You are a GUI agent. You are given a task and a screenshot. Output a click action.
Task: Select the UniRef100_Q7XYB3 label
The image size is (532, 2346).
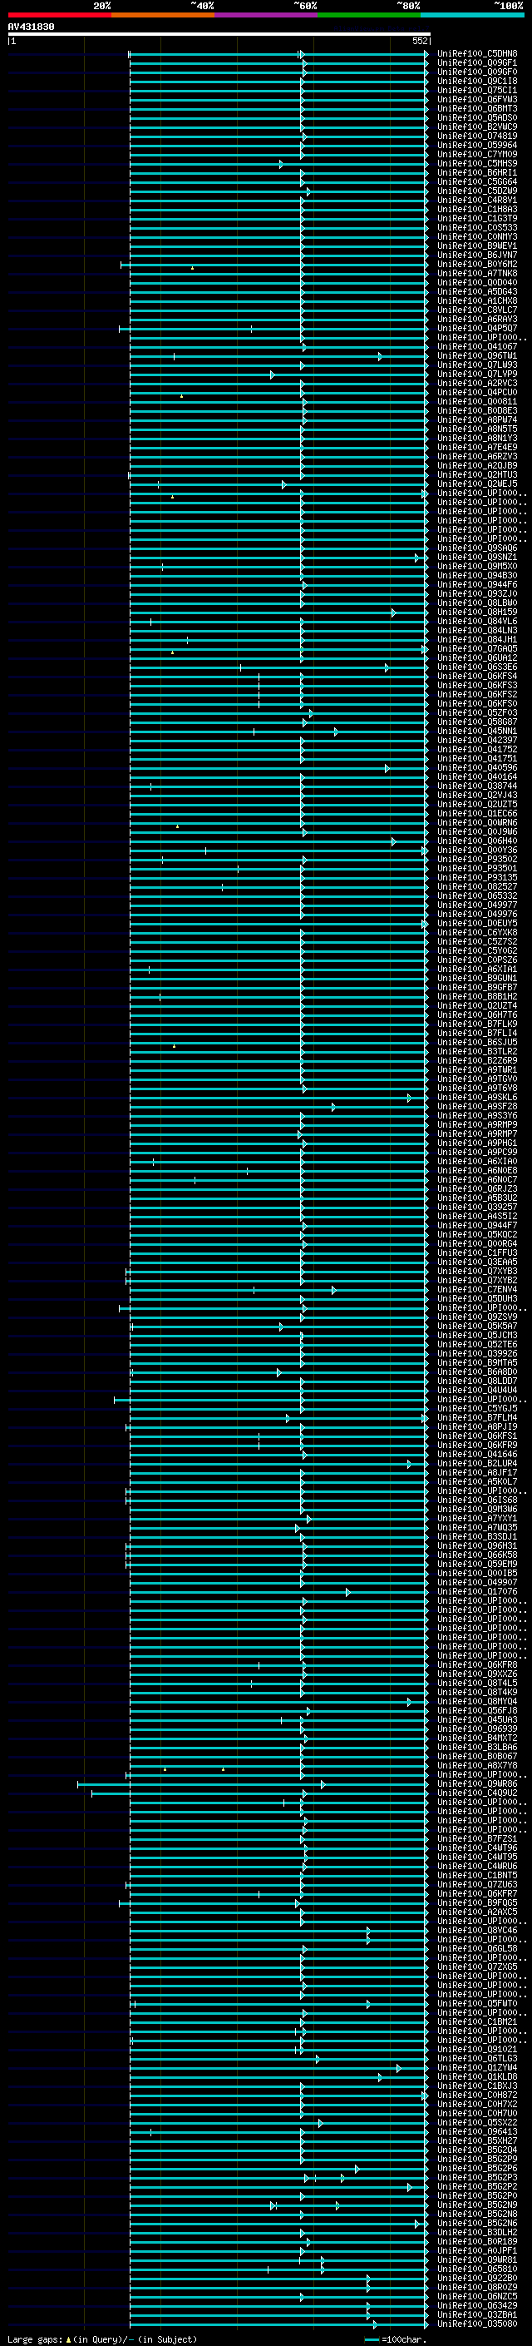click(477, 1272)
